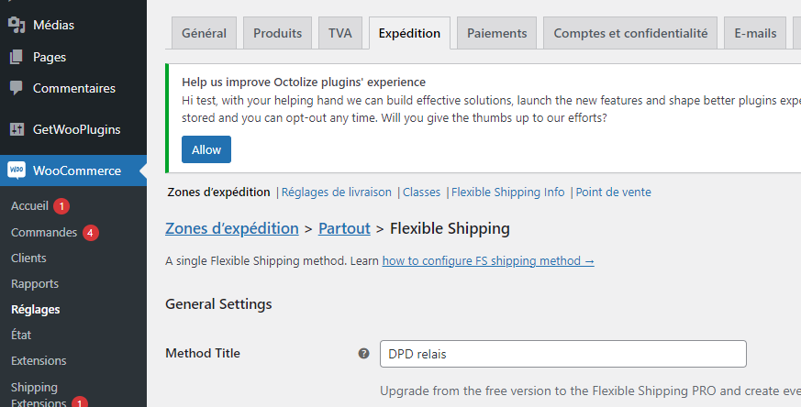
Task: Click the GetWooPlugins sidebar icon
Action: (16, 129)
